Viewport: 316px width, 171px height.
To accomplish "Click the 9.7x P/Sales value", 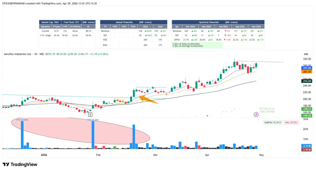I will pyautogui.click(x=56, y=31).
